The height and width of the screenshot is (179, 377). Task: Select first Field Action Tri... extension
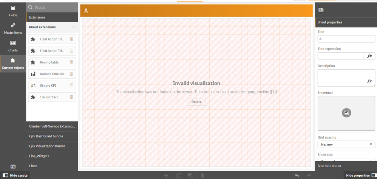coord(52,39)
